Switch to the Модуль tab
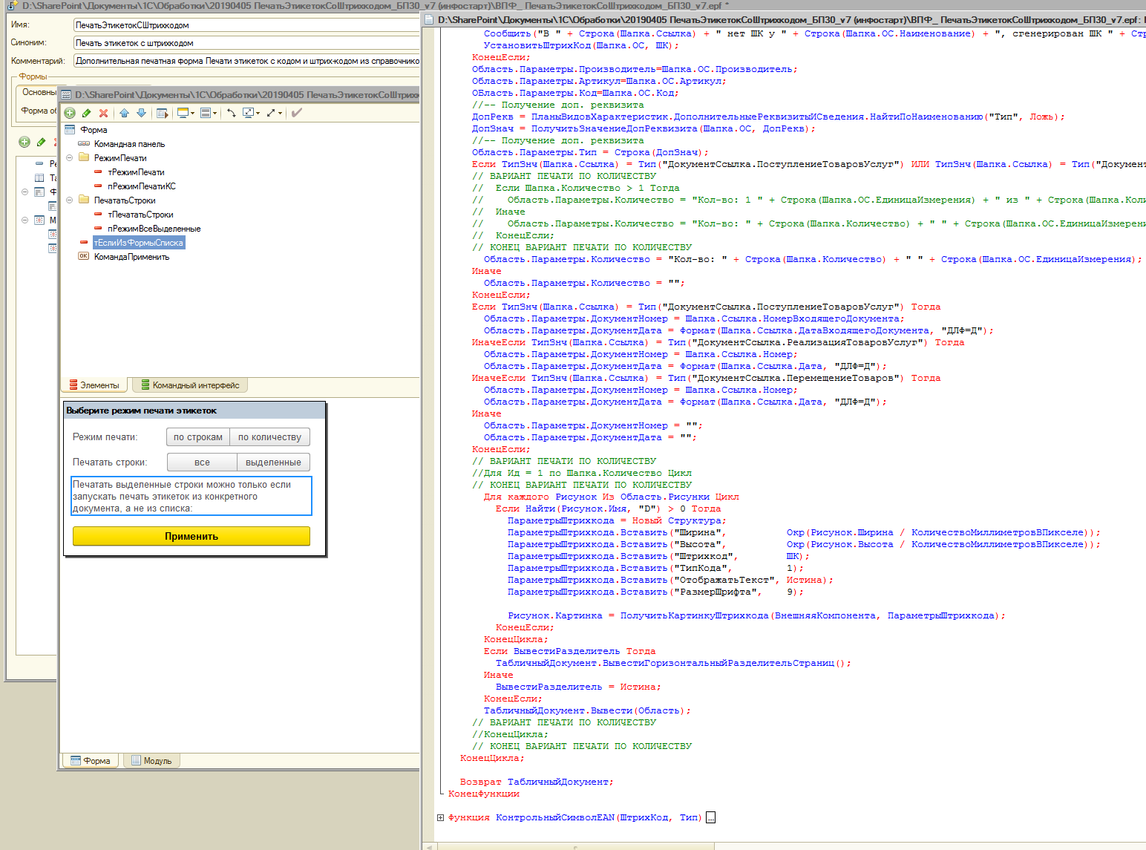The width and height of the screenshot is (1146, 850). tap(151, 761)
